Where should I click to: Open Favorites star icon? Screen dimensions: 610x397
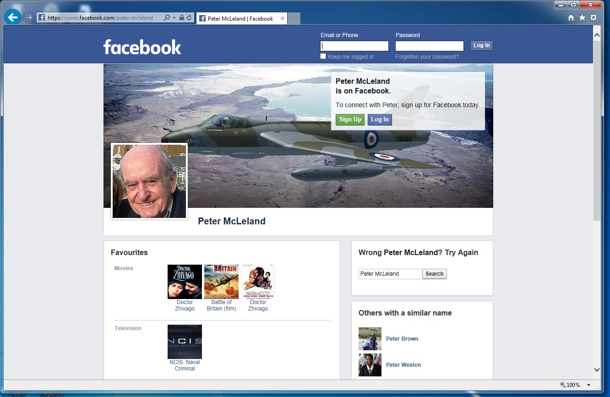pos(582,18)
